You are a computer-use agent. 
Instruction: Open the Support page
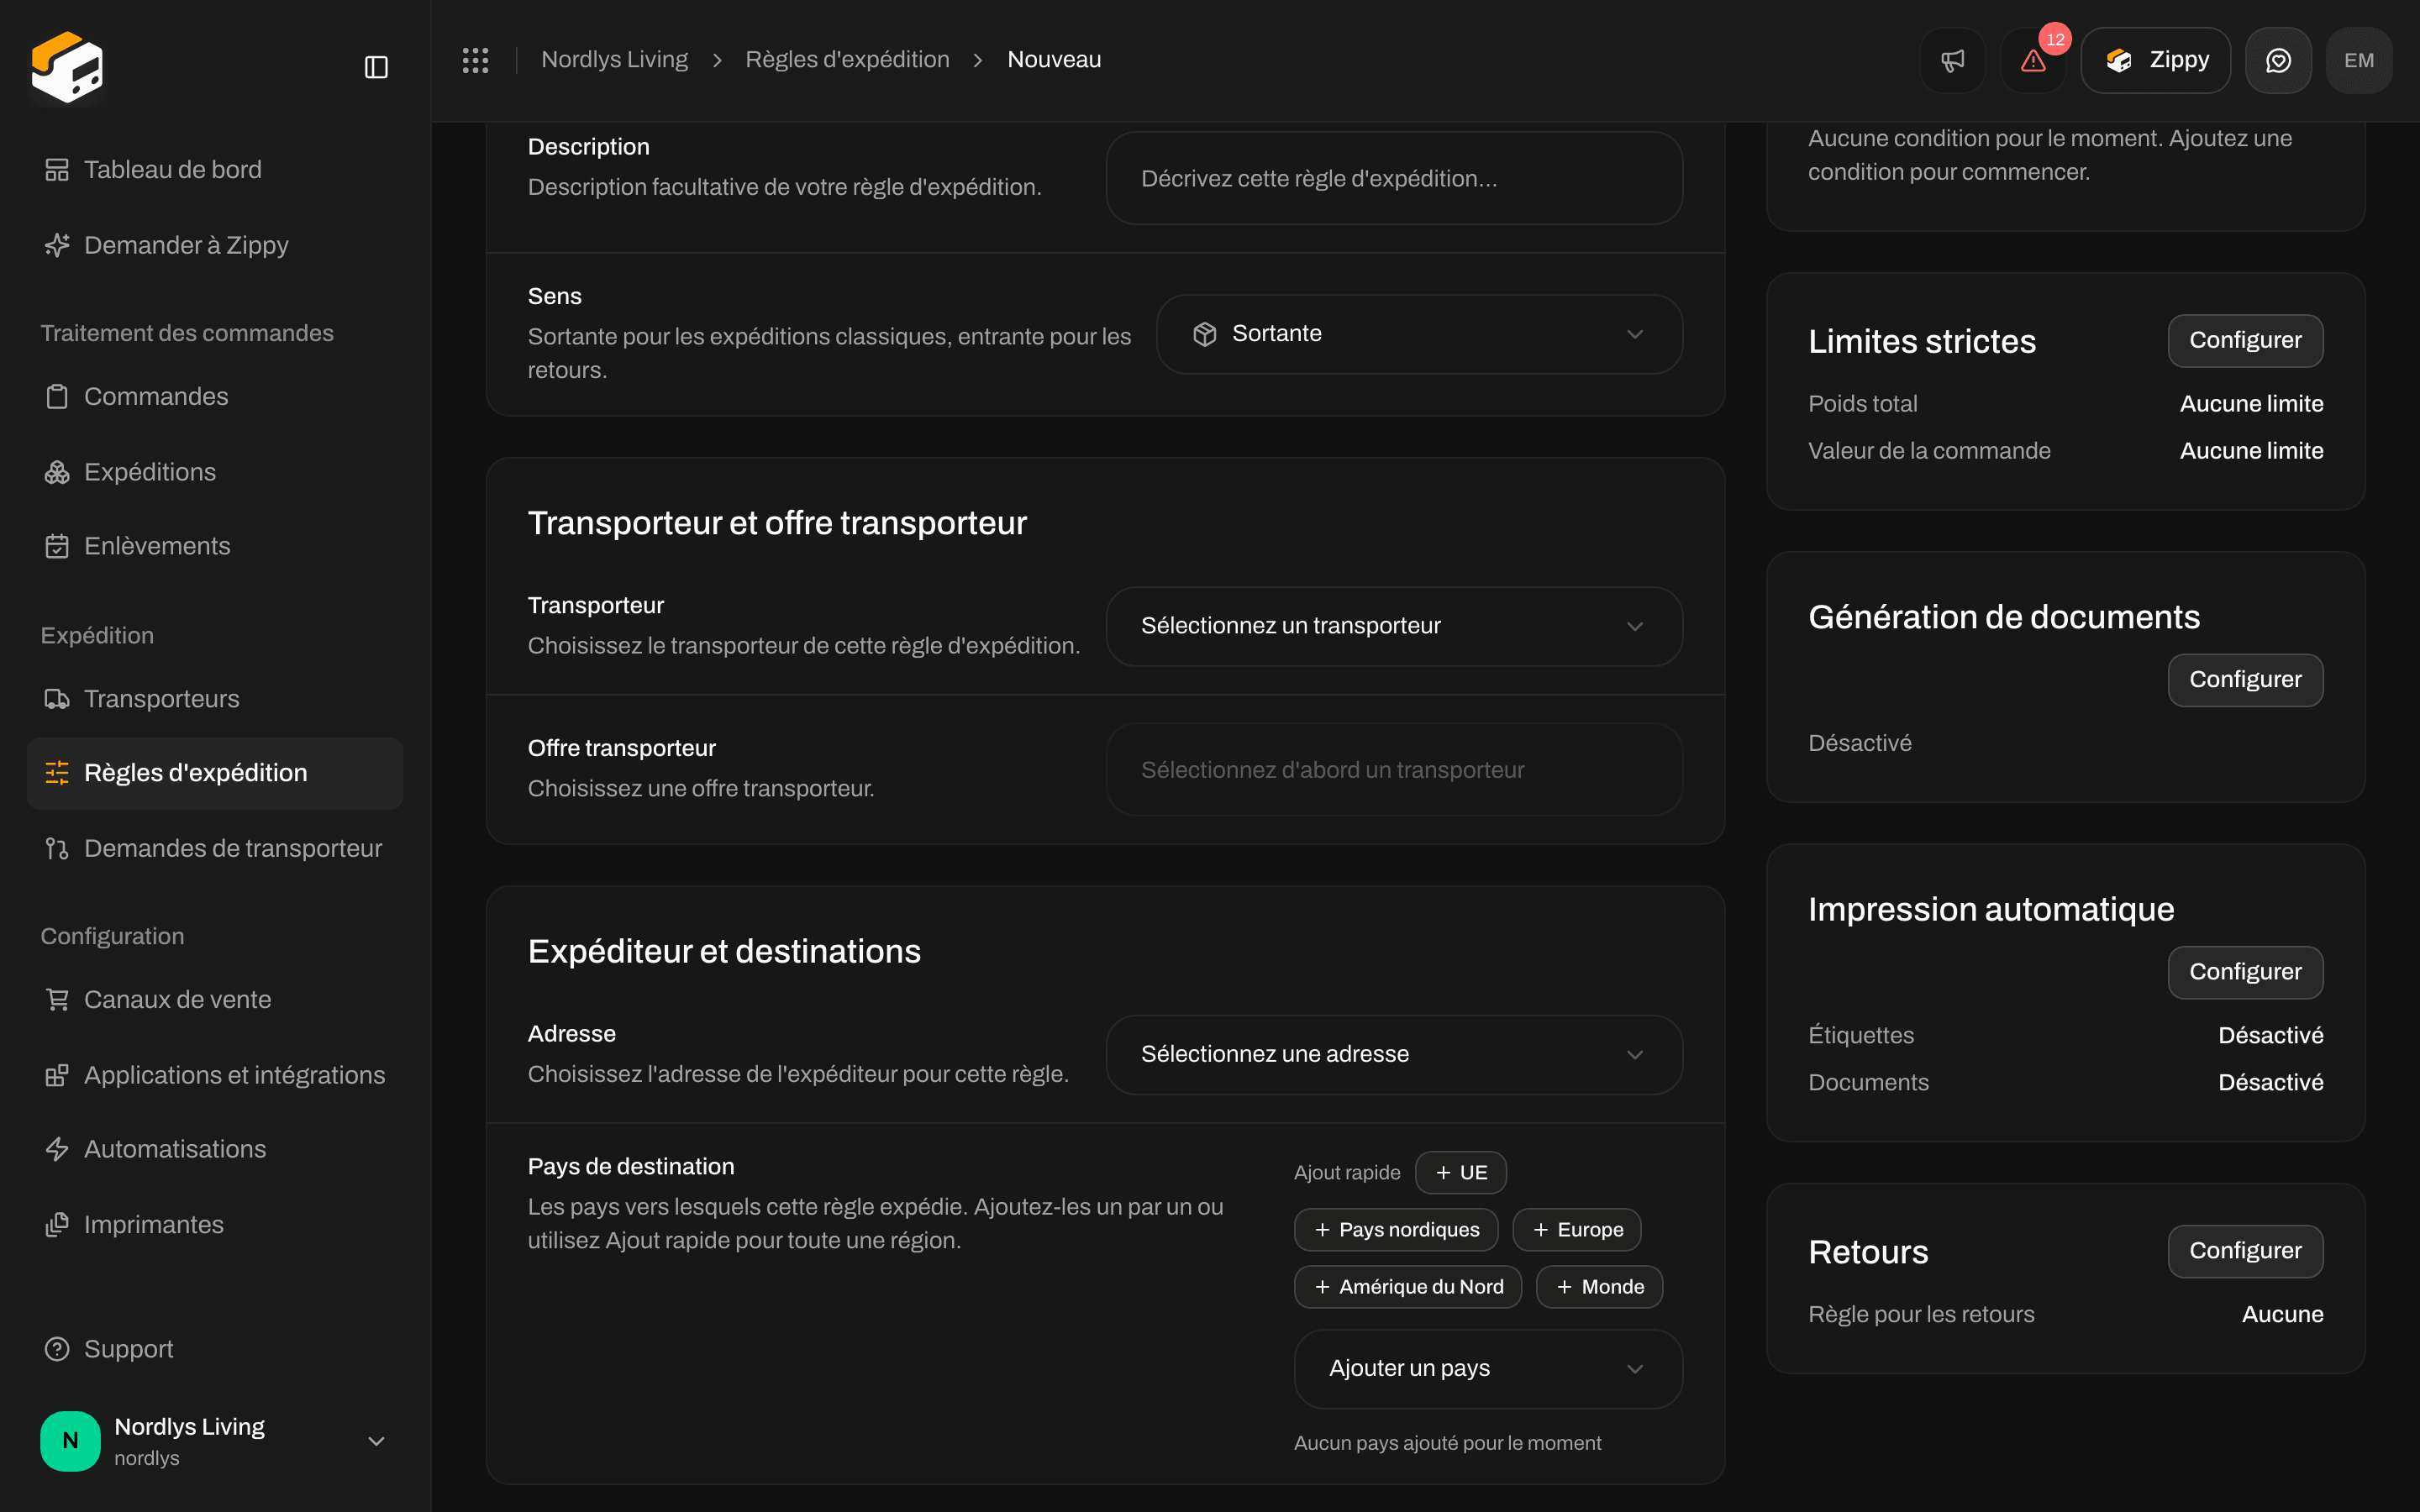click(x=215, y=1349)
